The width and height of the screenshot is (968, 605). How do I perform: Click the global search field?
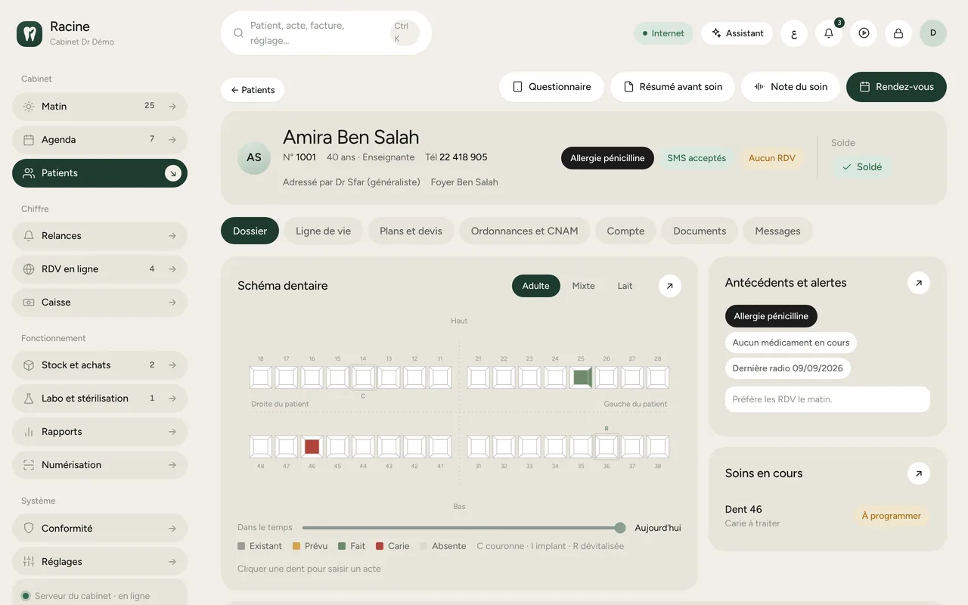pos(326,33)
